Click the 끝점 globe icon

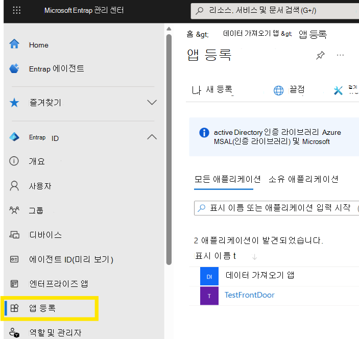tap(279, 90)
